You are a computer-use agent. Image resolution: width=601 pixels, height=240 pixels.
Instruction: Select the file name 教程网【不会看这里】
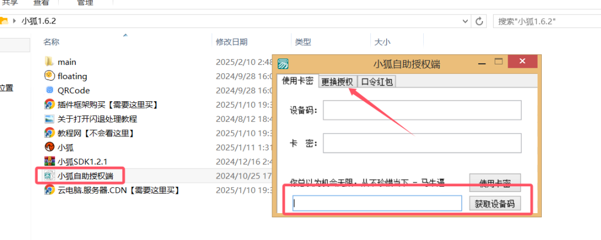pyautogui.click(x=96, y=133)
